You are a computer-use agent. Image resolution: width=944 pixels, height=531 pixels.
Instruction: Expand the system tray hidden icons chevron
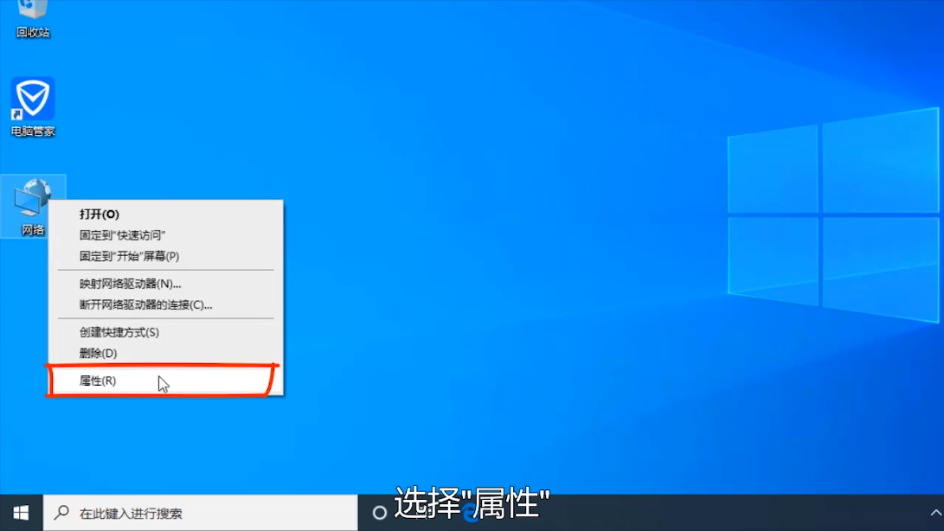(x=935, y=513)
